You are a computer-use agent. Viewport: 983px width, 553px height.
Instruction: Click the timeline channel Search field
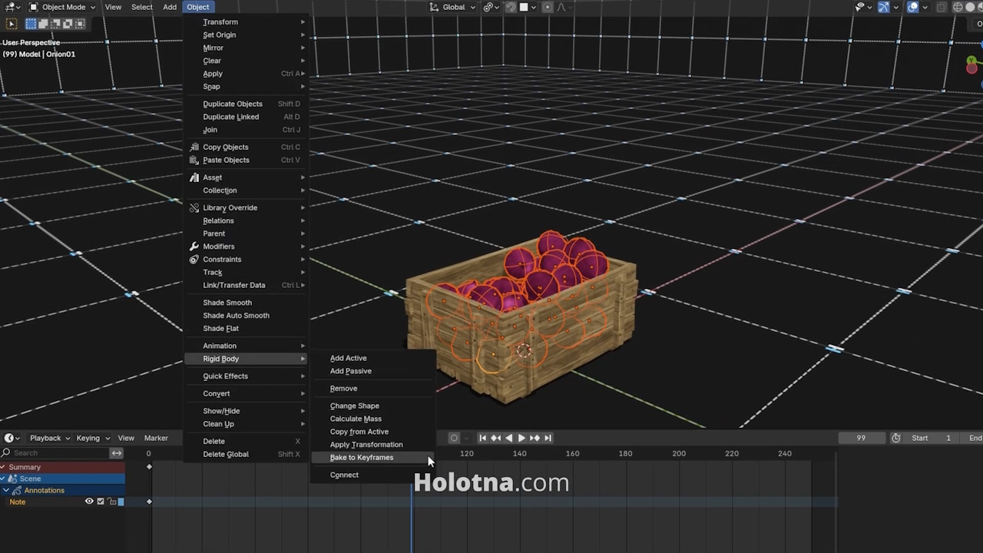coord(55,453)
